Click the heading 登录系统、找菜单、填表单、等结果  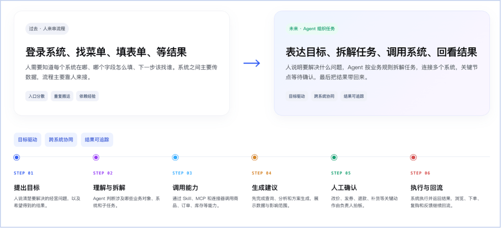click(106, 52)
